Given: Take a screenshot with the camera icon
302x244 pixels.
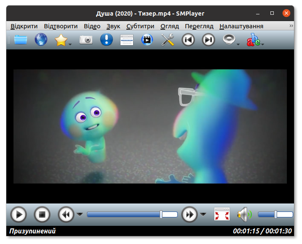Looking at the screenshot, I should click(86, 40).
